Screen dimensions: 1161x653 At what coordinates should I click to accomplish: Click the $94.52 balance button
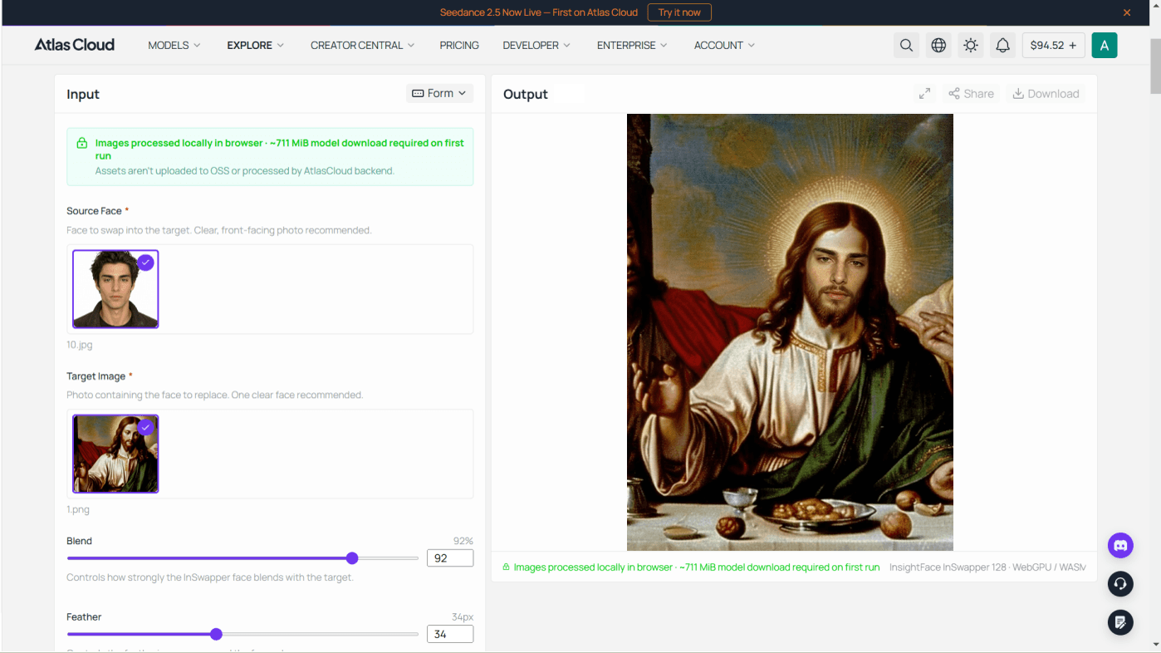1053,45
